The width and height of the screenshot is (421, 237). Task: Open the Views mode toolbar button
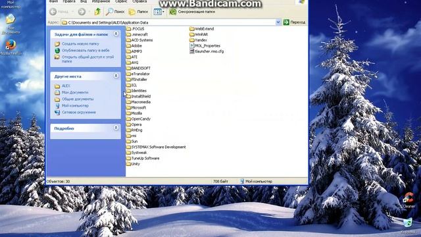pyautogui.click(x=159, y=12)
